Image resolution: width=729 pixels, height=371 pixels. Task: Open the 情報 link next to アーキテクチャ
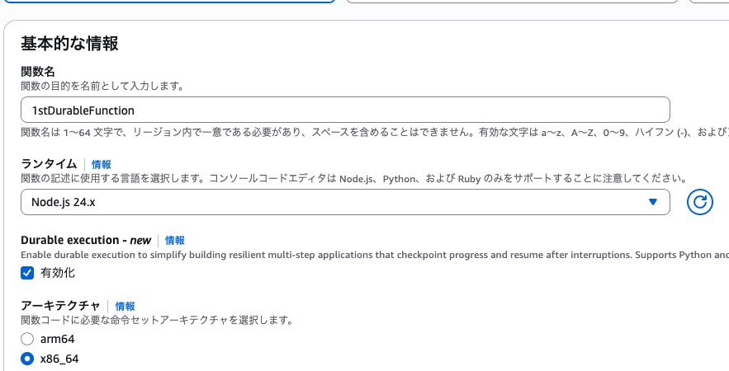125,306
